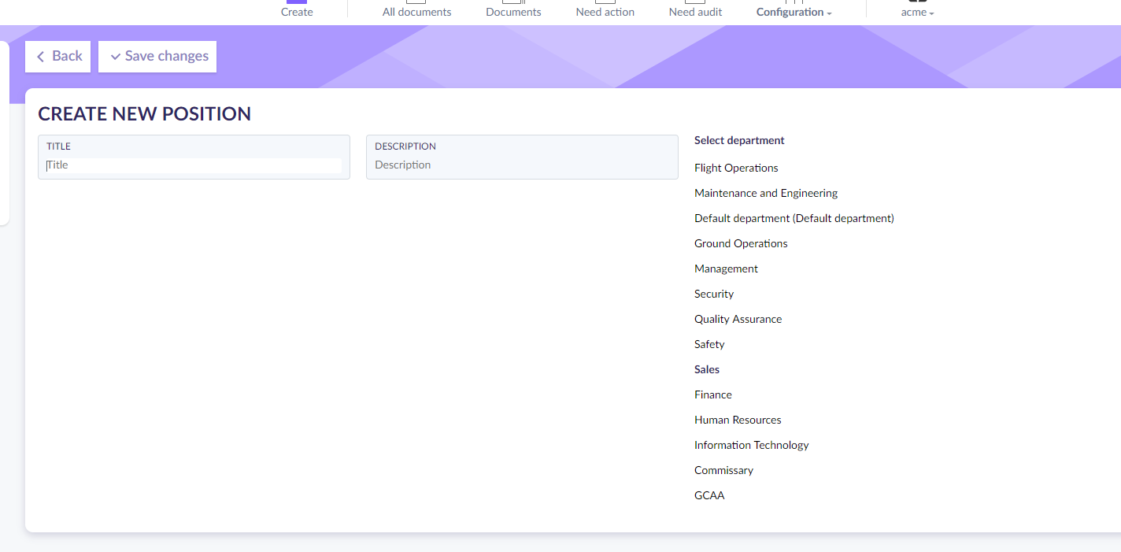The width and height of the screenshot is (1121, 552).
Task: Select the Sales department
Action: [707, 369]
